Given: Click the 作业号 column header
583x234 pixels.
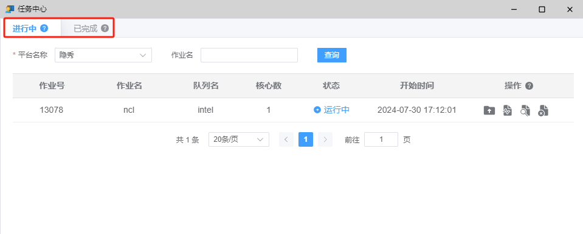Looking at the screenshot, I should 52,86.
